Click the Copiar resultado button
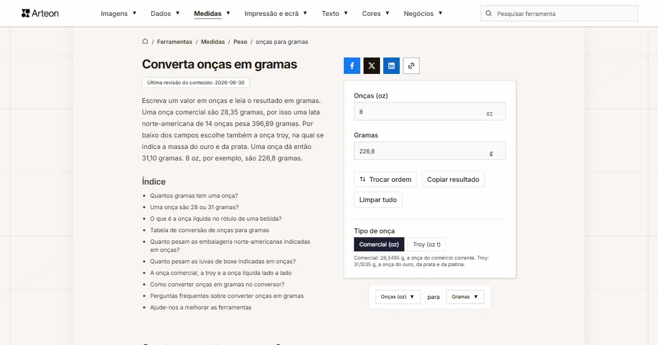Viewport: 658px width, 345px height. [x=453, y=180]
